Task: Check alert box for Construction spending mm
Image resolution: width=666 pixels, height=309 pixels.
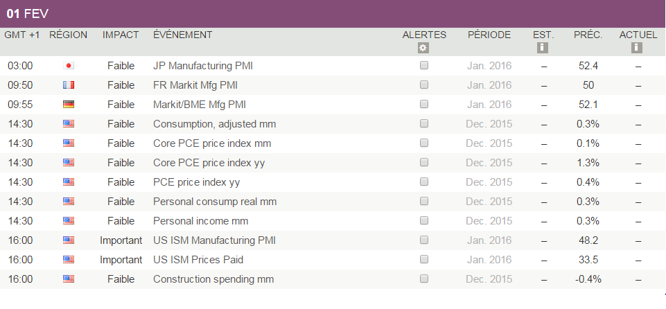Action: click(x=424, y=279)
